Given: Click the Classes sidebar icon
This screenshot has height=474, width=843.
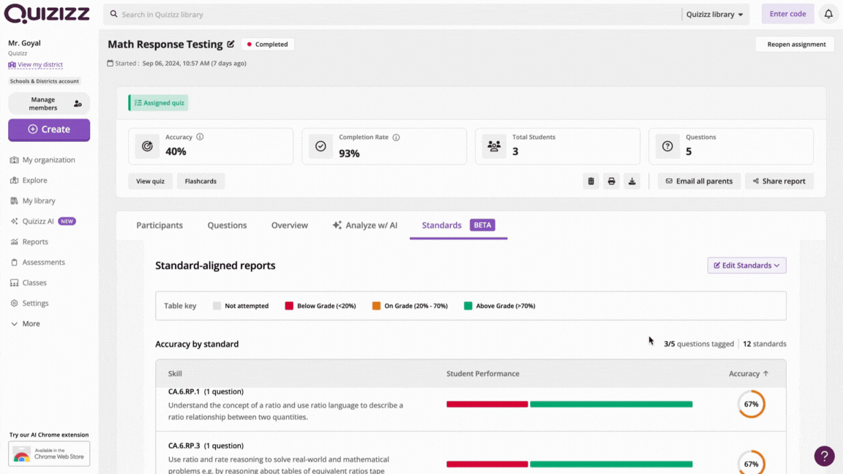Looking at the screenshot, I should coord(15,282).
